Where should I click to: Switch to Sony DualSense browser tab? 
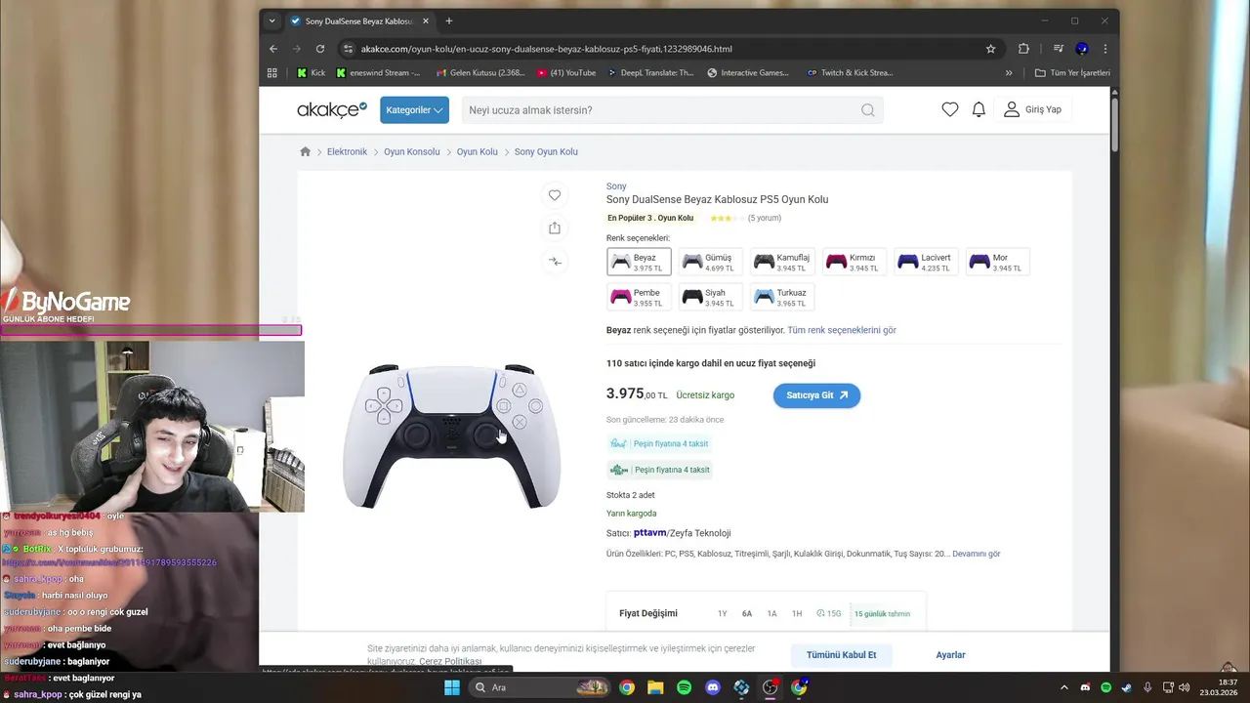[x=359, y=21]
